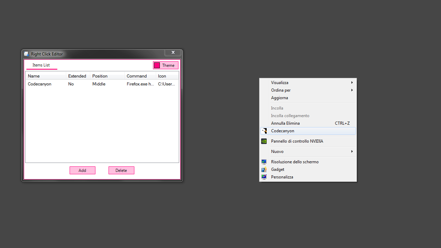Click the Personalizza icon in the context menu

pos(264,177)
